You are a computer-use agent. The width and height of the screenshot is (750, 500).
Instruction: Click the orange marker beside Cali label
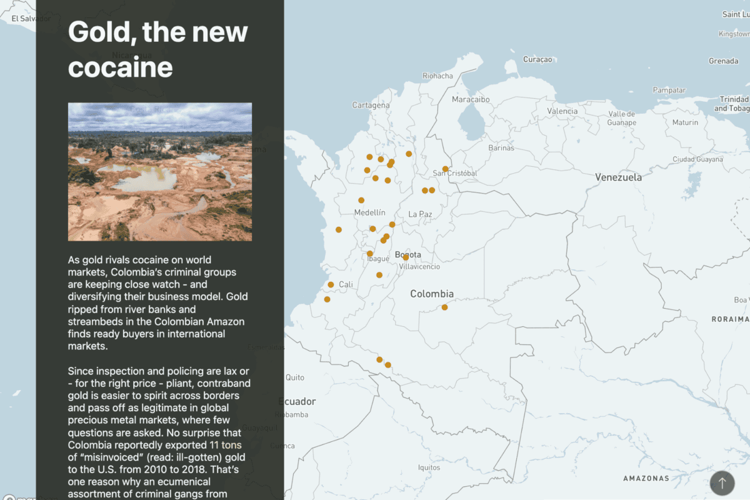click(x=331, y=284)
